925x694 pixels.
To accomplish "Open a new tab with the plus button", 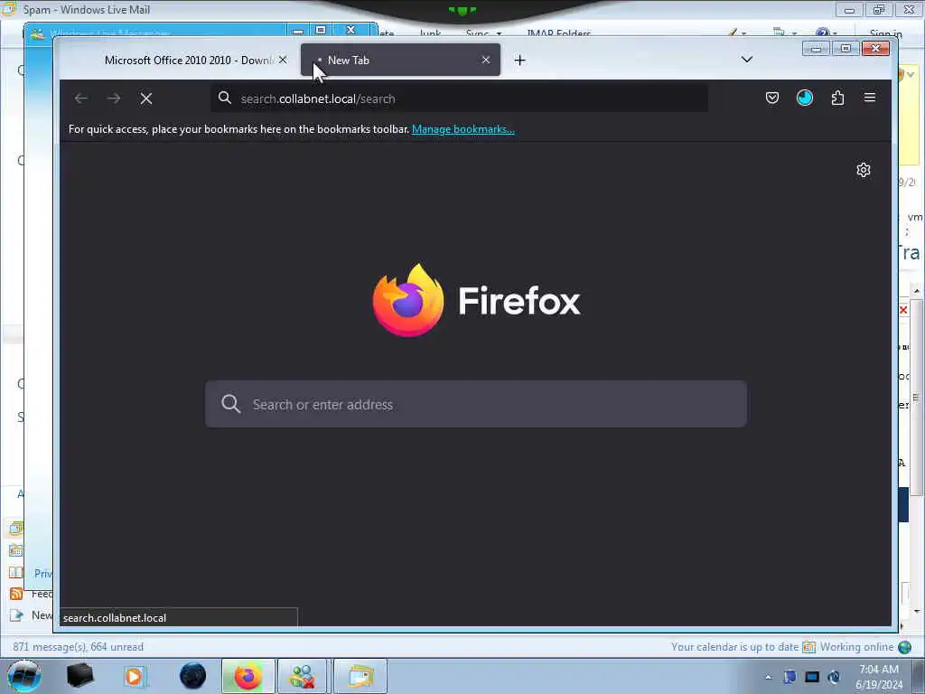I will click(x=519, y=61).
